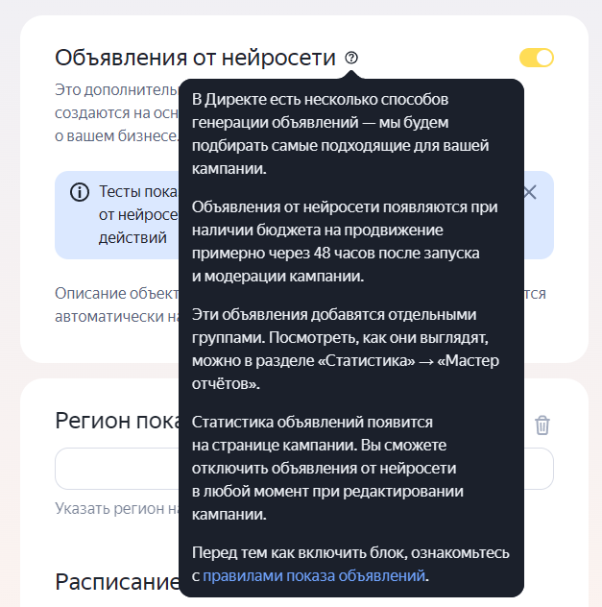Click the Расписание section heading
Screen dimensions: 602x607
pyautogui.click(x=117, y=582)
